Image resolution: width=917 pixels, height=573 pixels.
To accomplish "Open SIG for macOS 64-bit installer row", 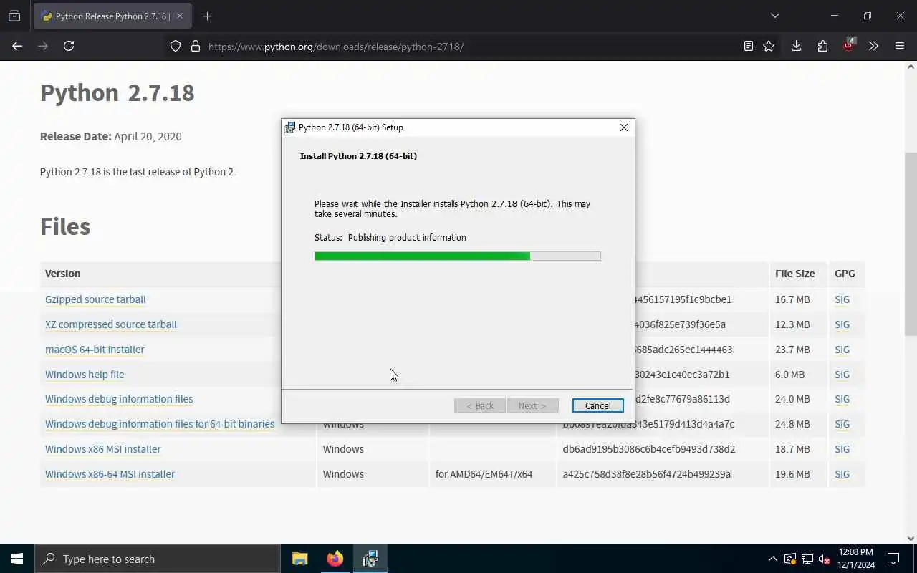I will (842, 350).
